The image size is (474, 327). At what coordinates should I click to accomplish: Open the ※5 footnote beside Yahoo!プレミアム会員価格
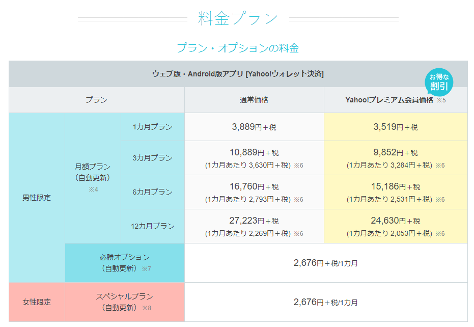coord(440,100)
